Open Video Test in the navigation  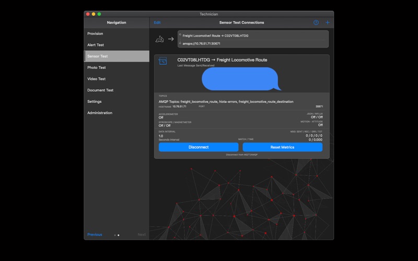tap(117, 79)
